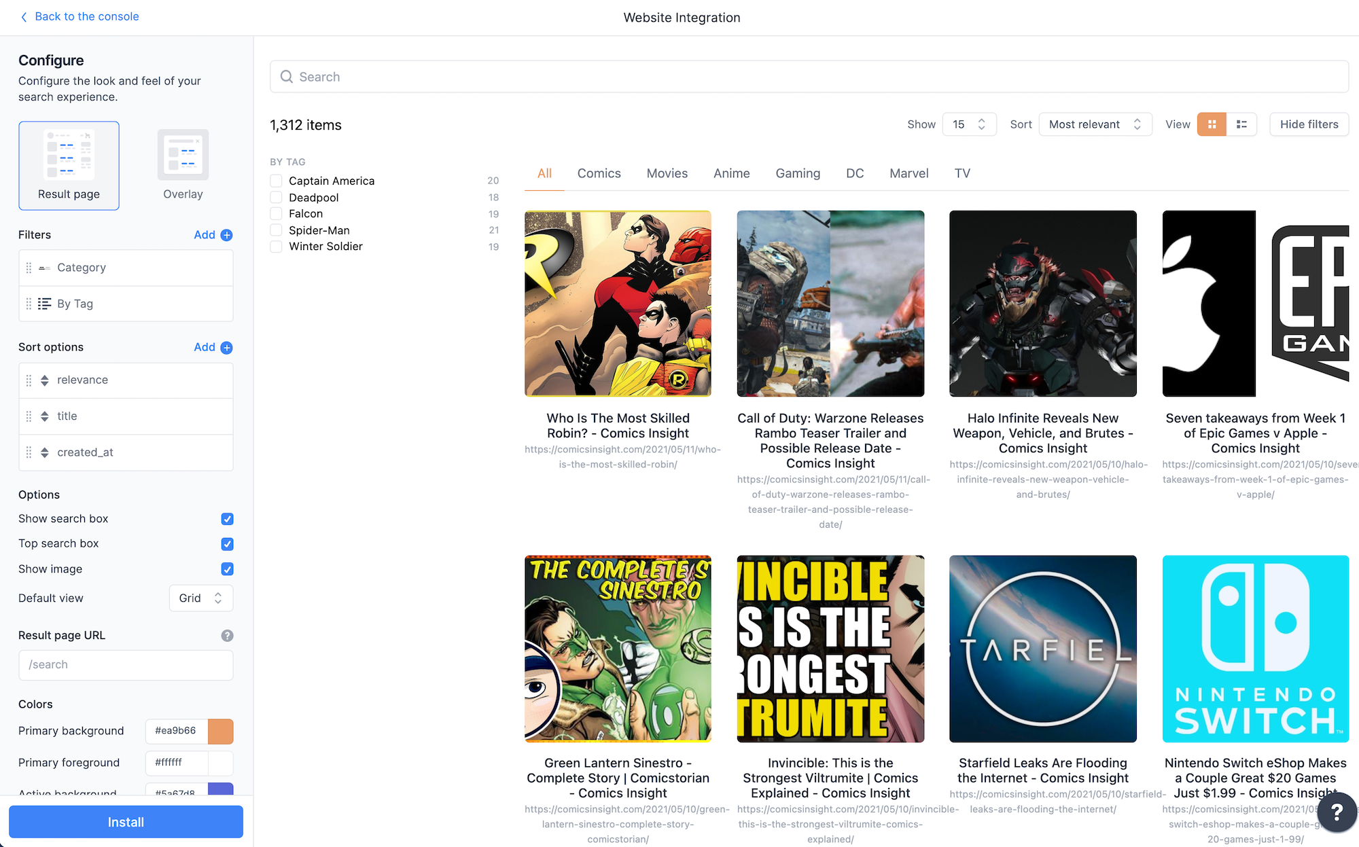Open the Green Lantern Sinestro thumbnail
The width and height of the screenshot is (1359, 847).
click(618, 649)
